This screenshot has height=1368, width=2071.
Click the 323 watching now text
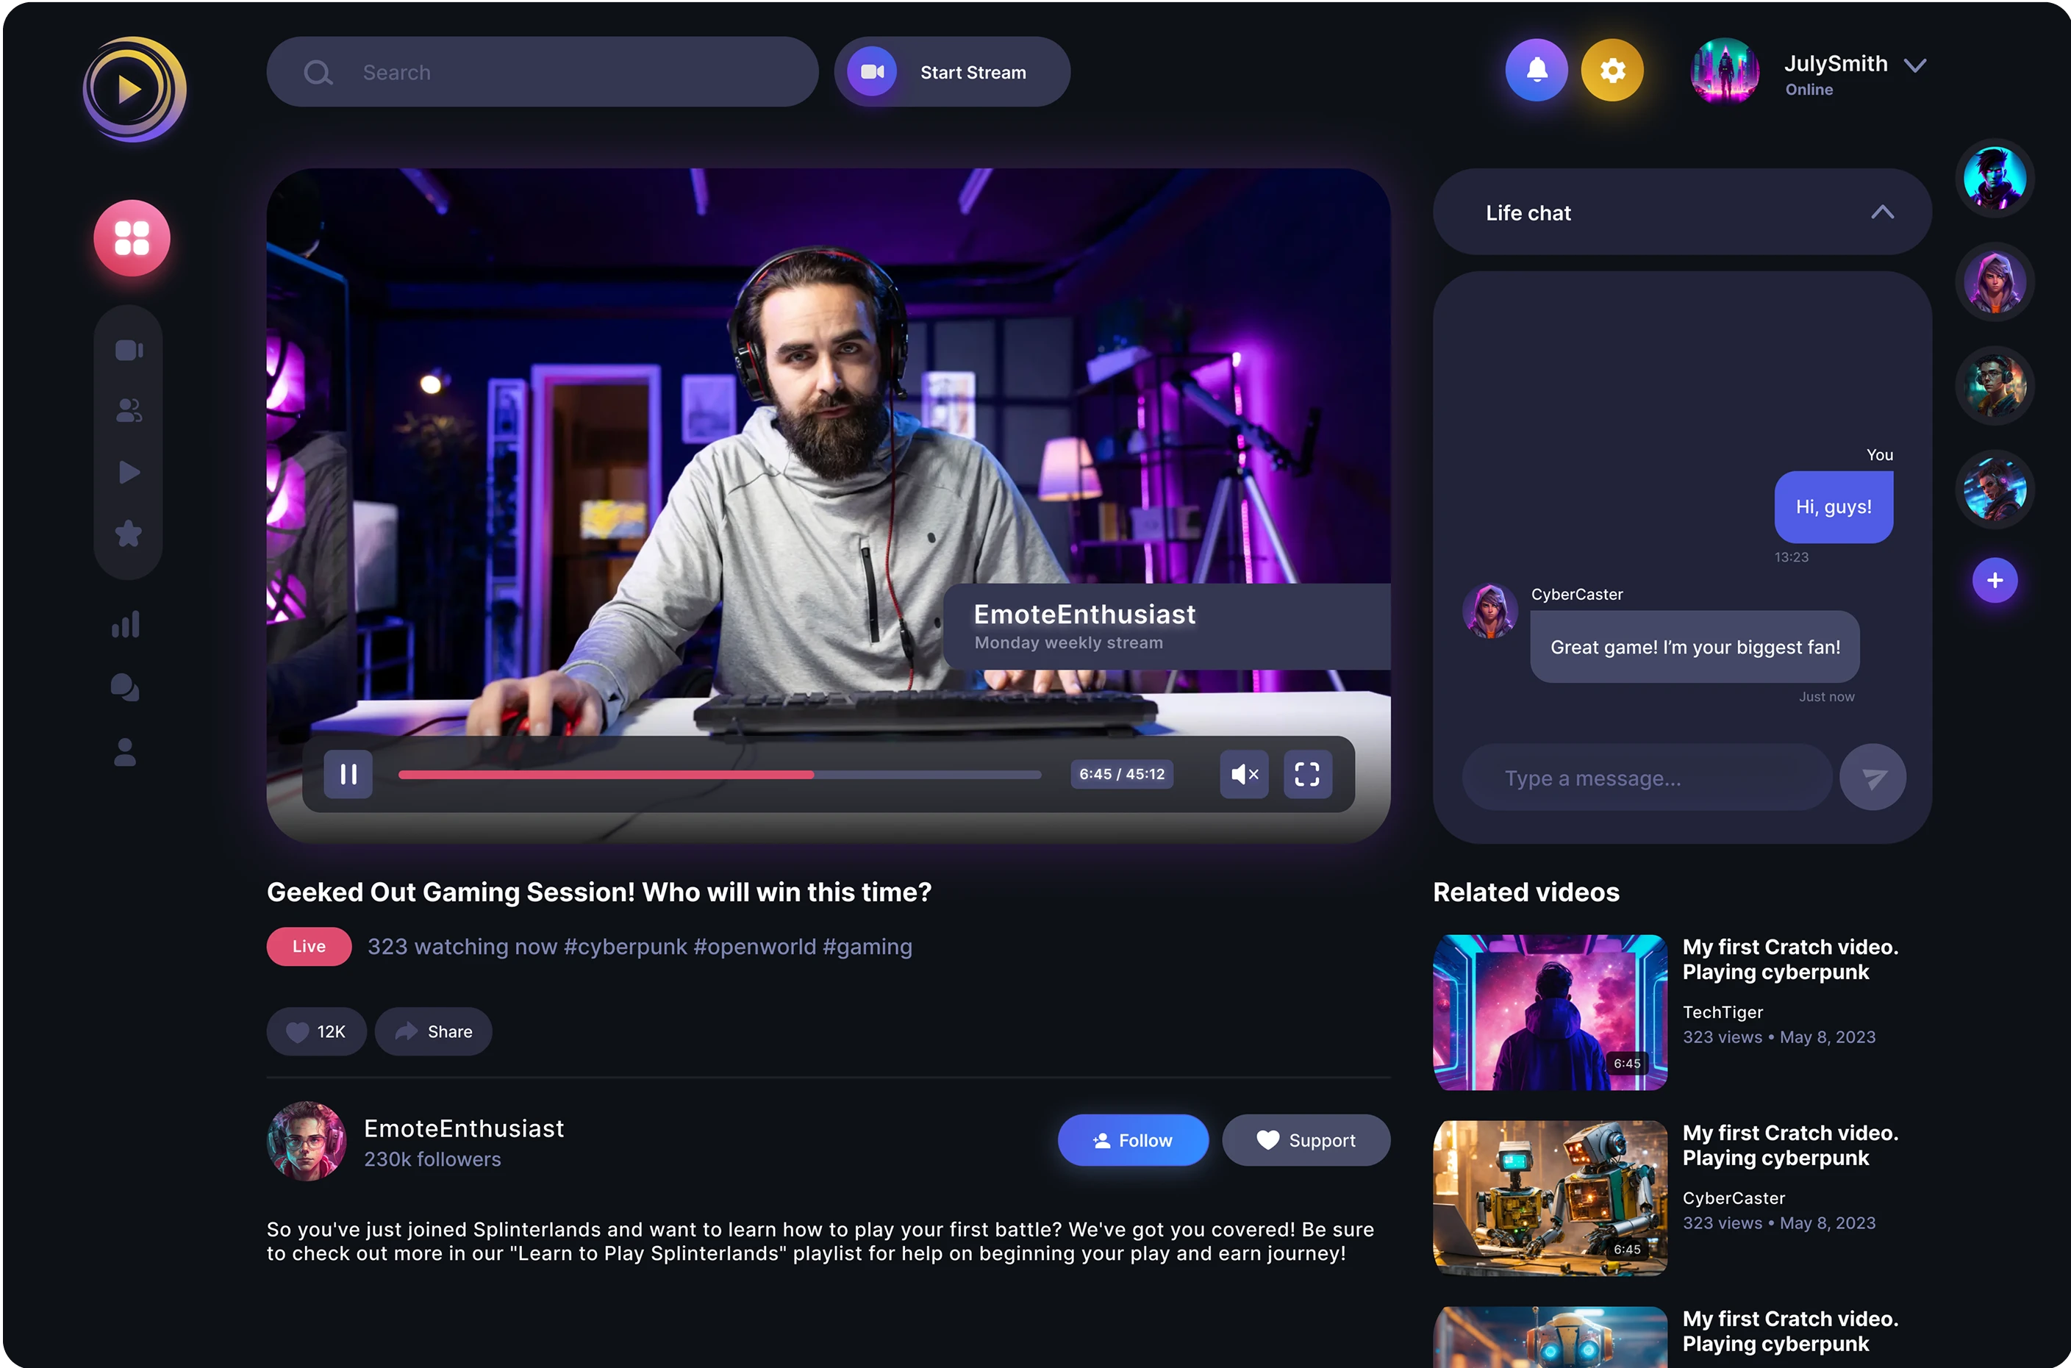[462, 947]
